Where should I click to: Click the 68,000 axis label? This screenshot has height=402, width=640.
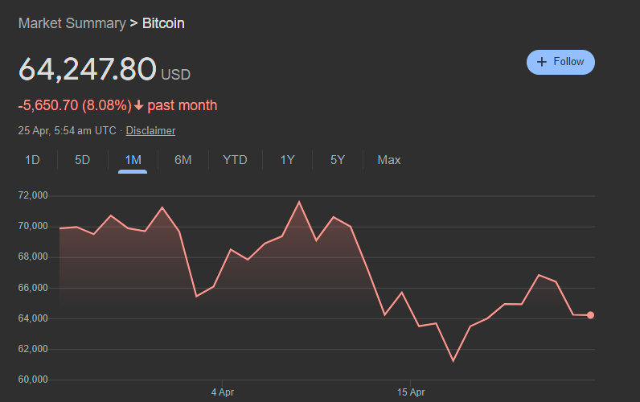[33, 256]
